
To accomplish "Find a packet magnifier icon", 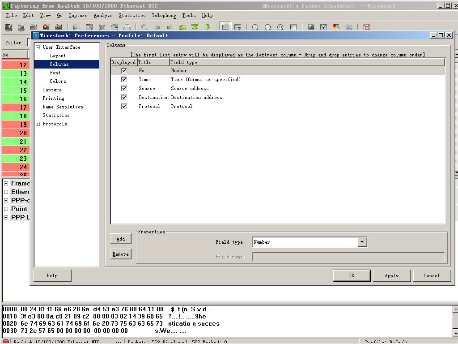I will 144,27.
